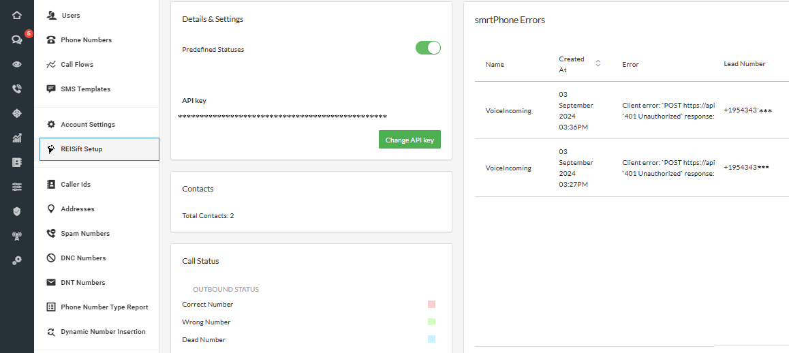The width and height of the screenshot is (789, 353).
Task: Open messages icon with red badge
Action: click(x=17, y=40)
